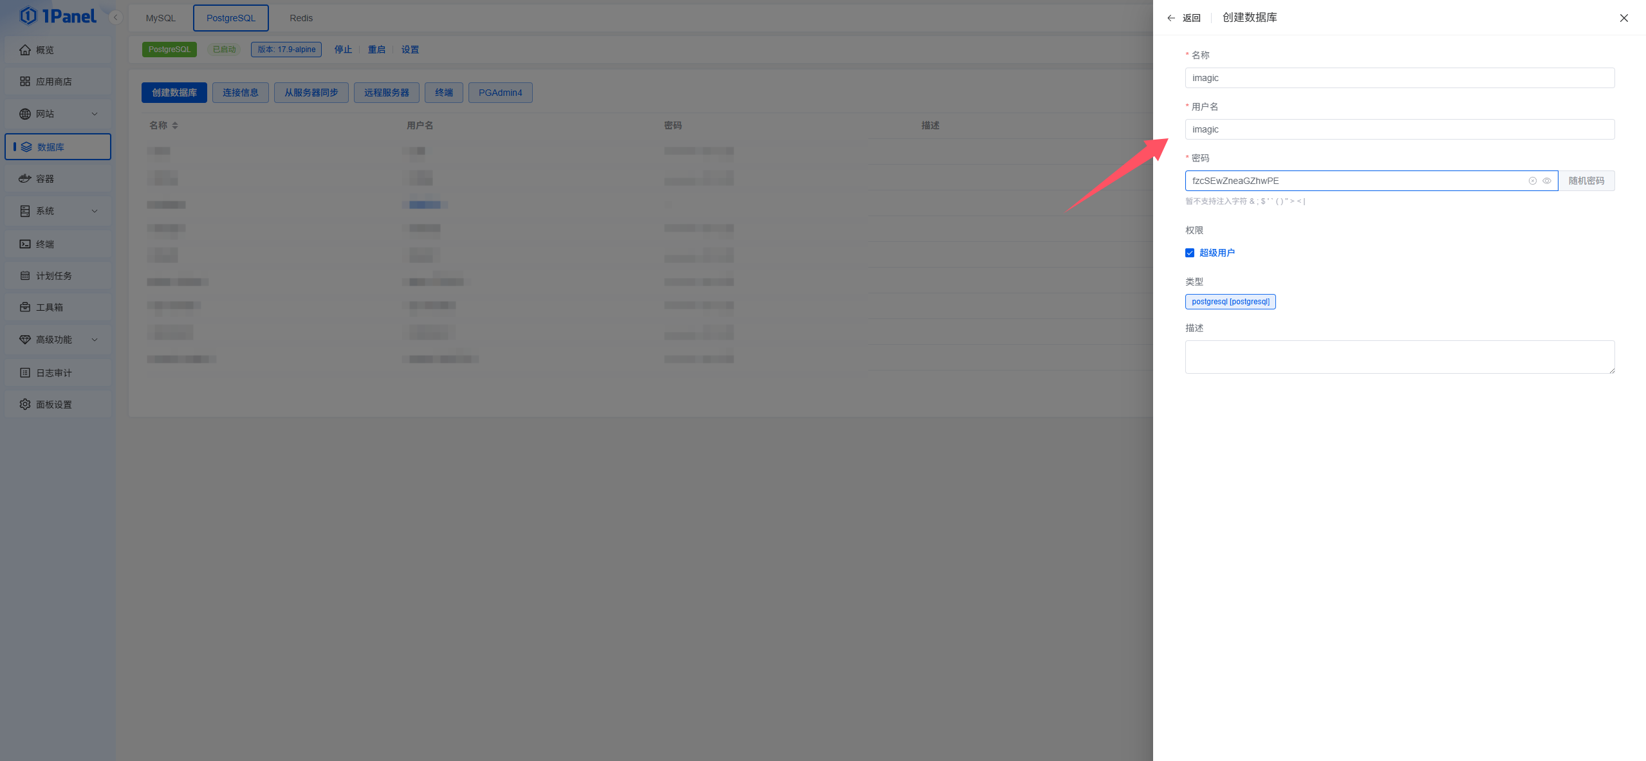Select the postgresql [postgresql] type tag
Screen dimensions: 1646x761
coord(1230,302)
